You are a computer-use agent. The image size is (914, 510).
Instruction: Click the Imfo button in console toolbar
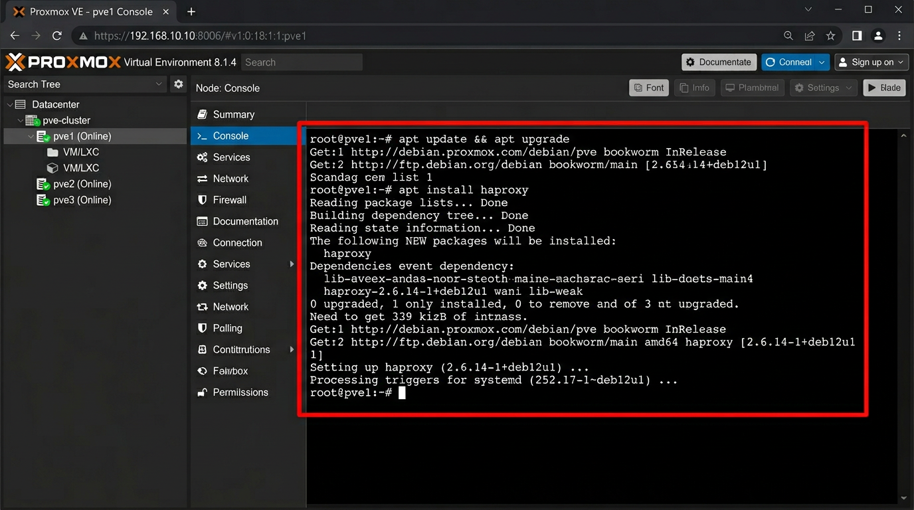(694, 87)
